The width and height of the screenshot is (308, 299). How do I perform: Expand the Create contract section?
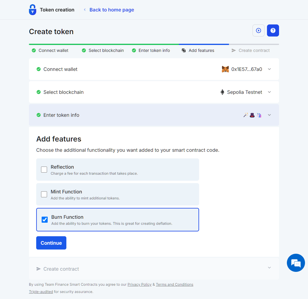tap(269, 268)
